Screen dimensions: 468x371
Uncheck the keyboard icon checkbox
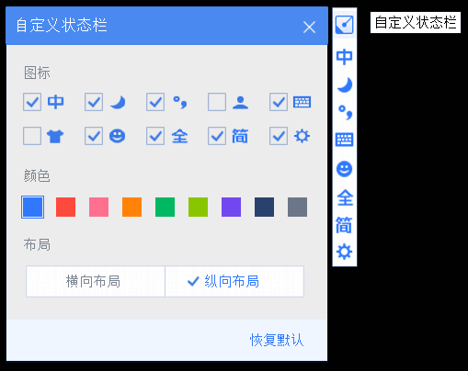pos(279,102)
